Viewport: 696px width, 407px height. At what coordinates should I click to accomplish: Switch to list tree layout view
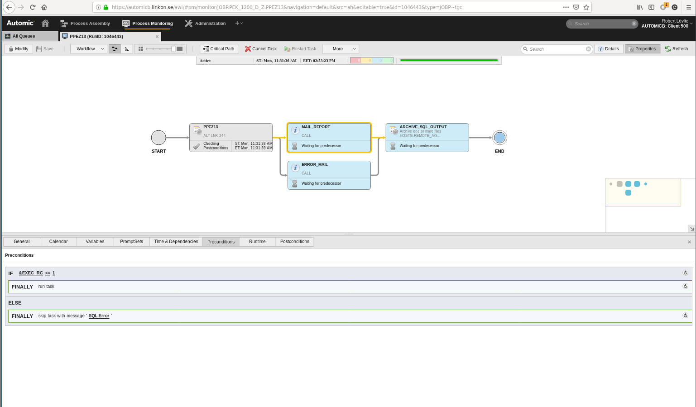pyautogui.click(x=127, y=49)
